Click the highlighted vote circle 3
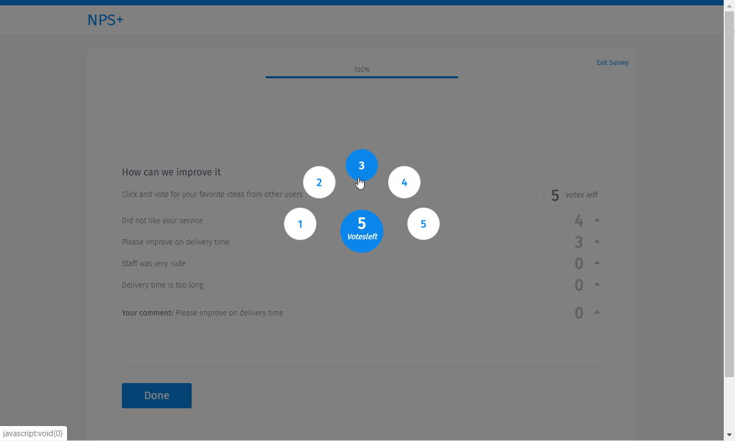Screen dimensions: 735x441 point(361,165)
